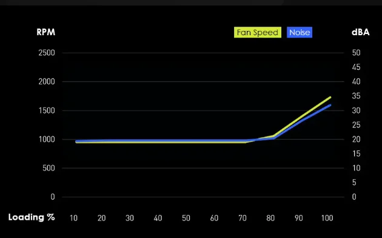Click the 10 tick on dBA axis
The image size is (382, 238).
click(x=356, y=168)
